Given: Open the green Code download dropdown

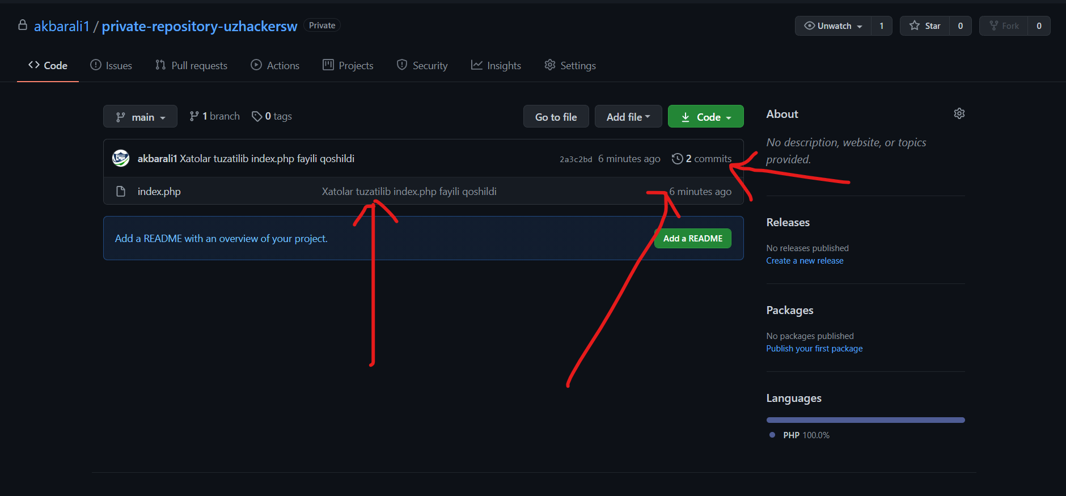Looking at the screenshot, I should (706, 116).
